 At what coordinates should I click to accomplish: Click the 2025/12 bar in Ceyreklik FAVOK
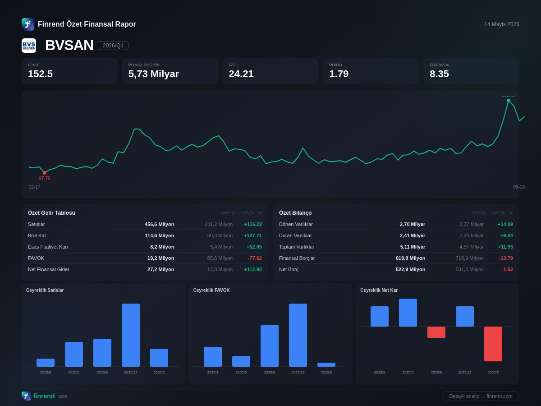298,335
